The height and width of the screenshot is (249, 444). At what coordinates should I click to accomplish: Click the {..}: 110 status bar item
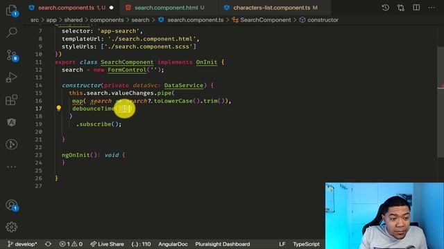[141, 244]
